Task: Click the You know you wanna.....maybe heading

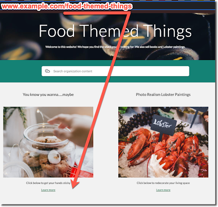Action: pyautogui.click(x=48, y=95)
